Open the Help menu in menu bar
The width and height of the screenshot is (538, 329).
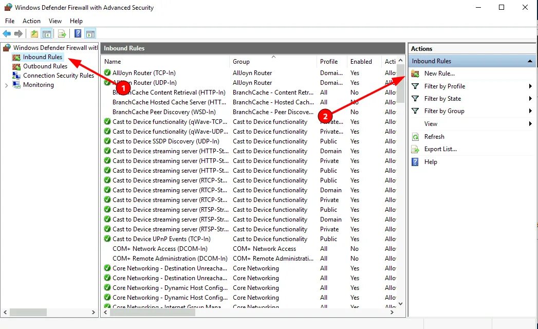(76, 21)
